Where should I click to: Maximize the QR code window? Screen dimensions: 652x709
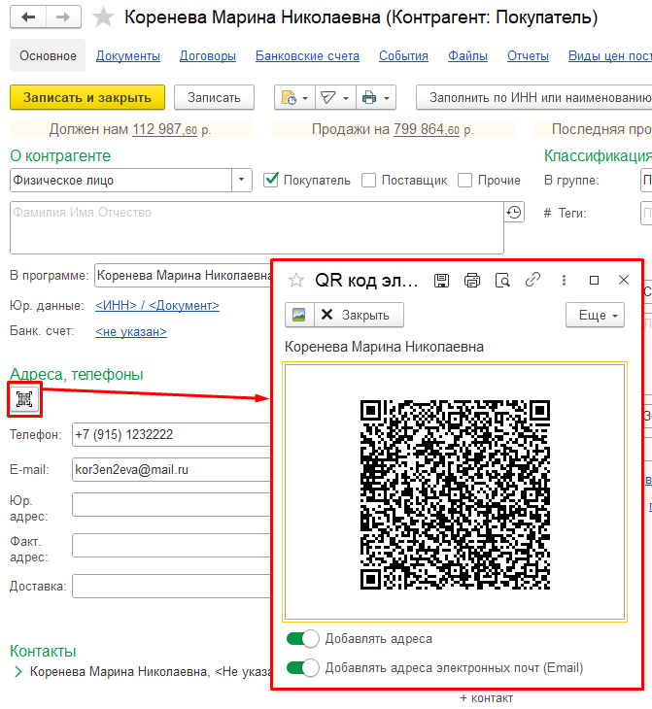(x=594, y=281)
